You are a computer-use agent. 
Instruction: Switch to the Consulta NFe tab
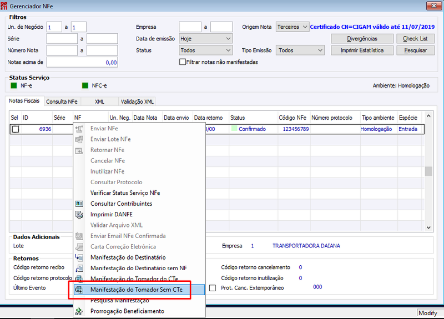[62, 102]
